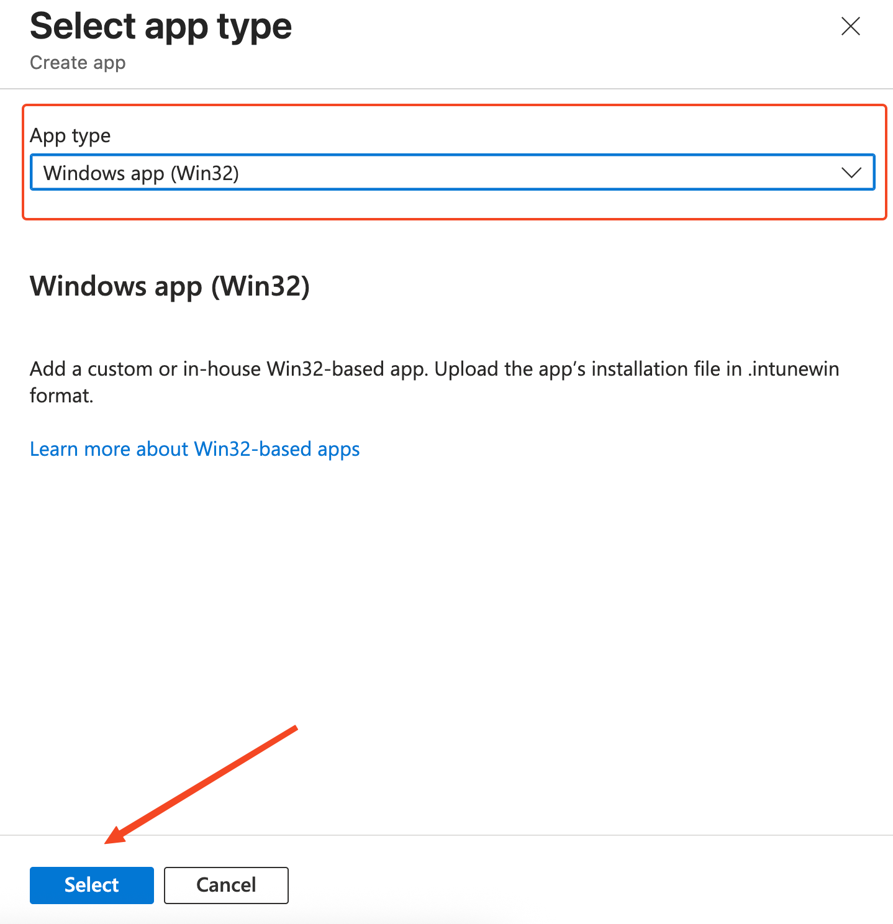This screenshot has width=893, height=924.
Task: Click the word "format." in the description
Action: [61, 396]
